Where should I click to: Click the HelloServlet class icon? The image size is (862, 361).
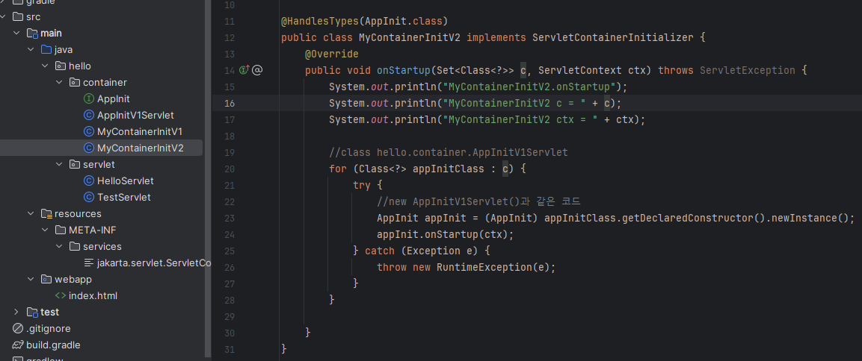[x=88, y=181]
